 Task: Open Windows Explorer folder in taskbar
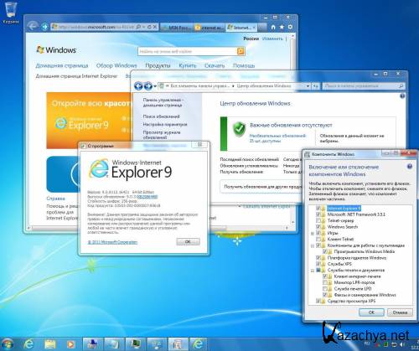(x=50, y=344)
